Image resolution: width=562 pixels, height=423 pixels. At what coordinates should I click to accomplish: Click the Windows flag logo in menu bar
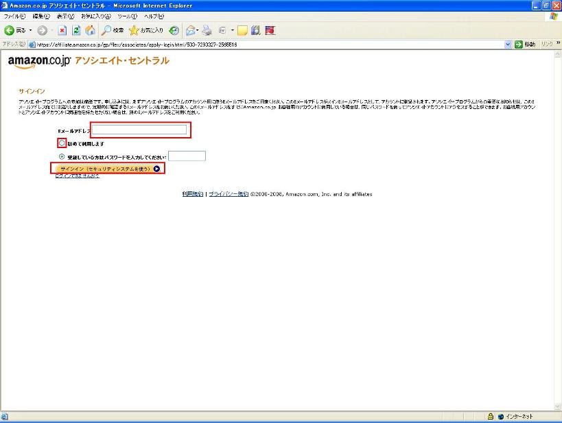click(x=554, y=16)
